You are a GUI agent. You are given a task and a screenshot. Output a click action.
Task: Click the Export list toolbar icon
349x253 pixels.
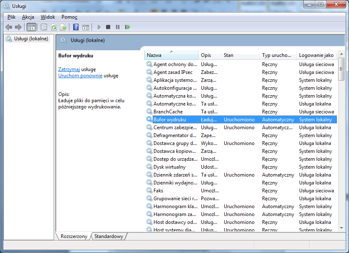[x=63, y=27]
